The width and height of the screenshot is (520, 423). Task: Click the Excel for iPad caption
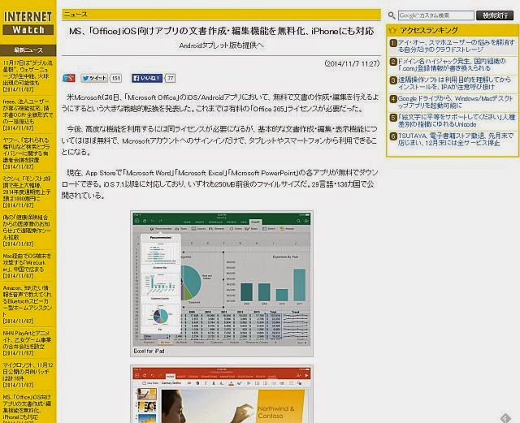point(149,351)
